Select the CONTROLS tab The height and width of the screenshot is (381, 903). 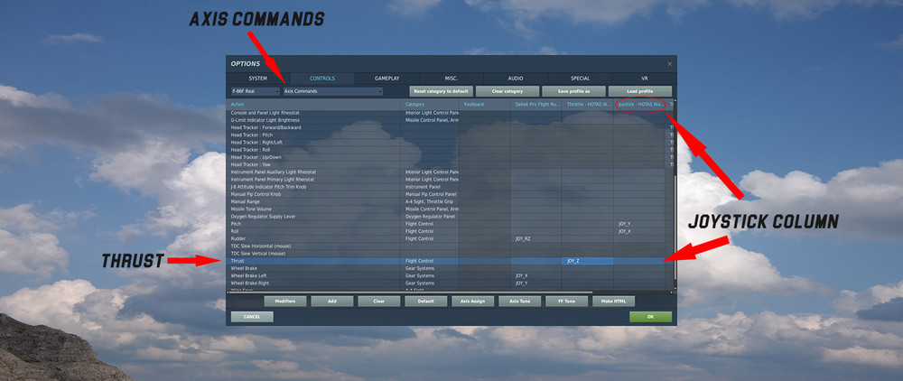click(x=322, y=79)
